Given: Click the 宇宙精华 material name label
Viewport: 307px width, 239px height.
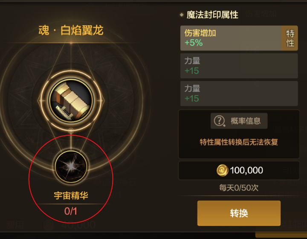Looking at the screenshot, I should coord(71,195).
